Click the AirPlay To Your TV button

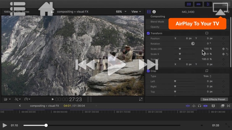[x=197, y=24]
